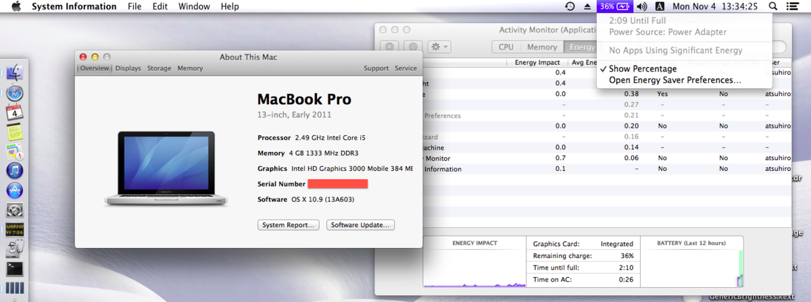
Task: Launch Safari from the Dock
Action: [15, 93]
